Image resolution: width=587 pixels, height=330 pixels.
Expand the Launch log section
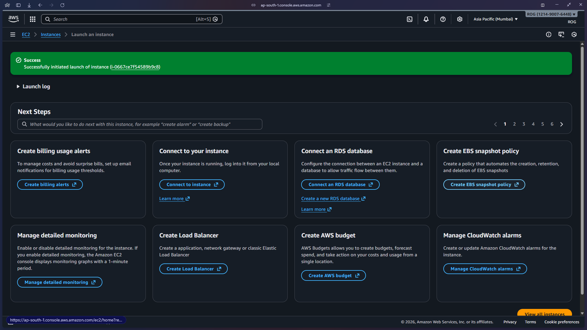[33, 86]
